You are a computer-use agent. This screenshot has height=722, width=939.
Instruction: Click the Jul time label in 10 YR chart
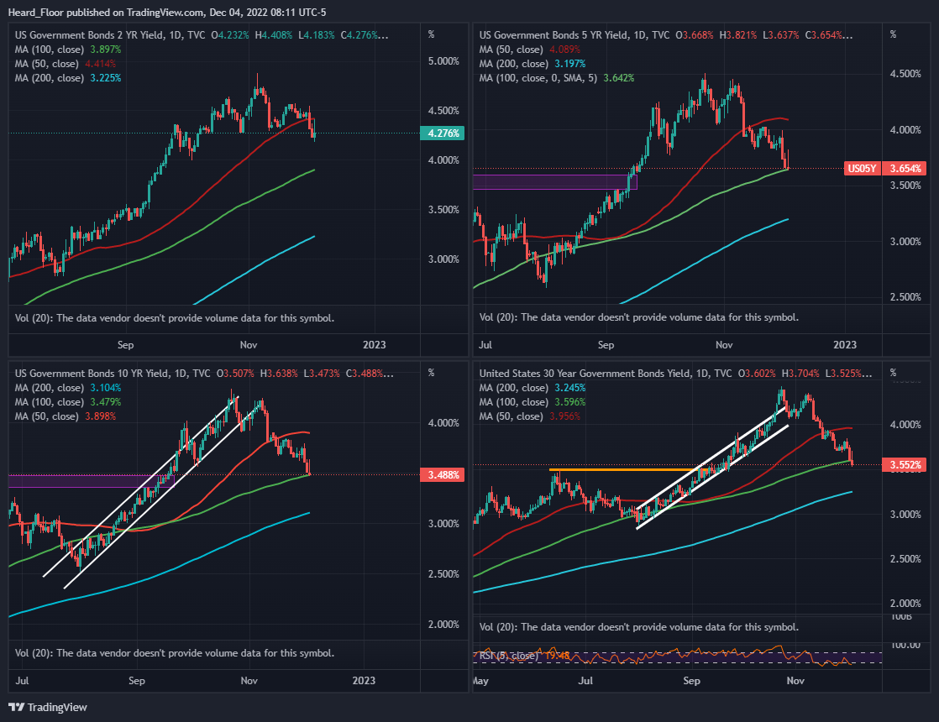(x=22, y=681)
